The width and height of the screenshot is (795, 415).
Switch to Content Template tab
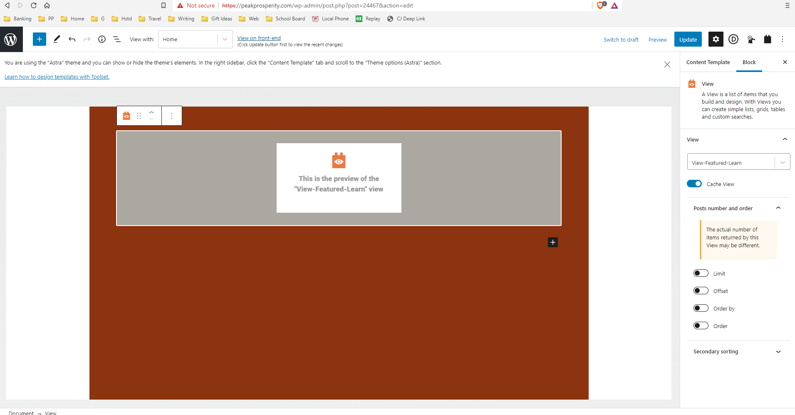pyautogui.click(x=708, y=62)
